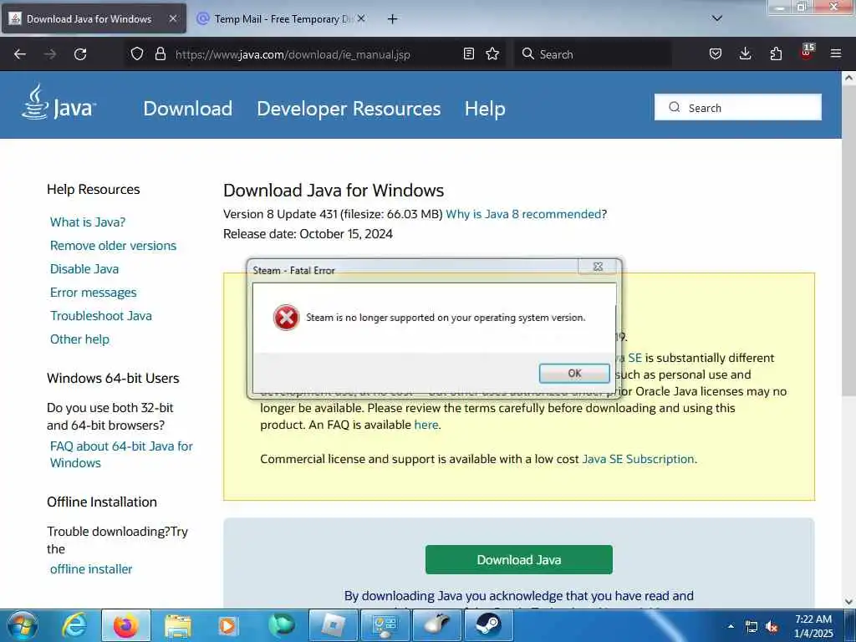Screen dimensions: 856x642
Task: Open the mouse settings taskbar icon
Action: pyautogui.click(x=436, y=625)
